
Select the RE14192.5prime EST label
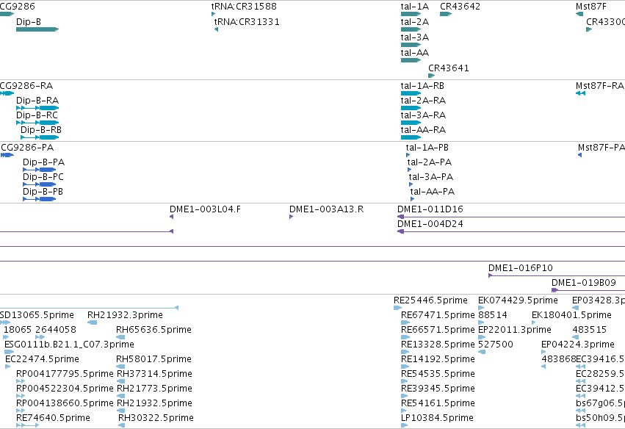coord(438,359)
